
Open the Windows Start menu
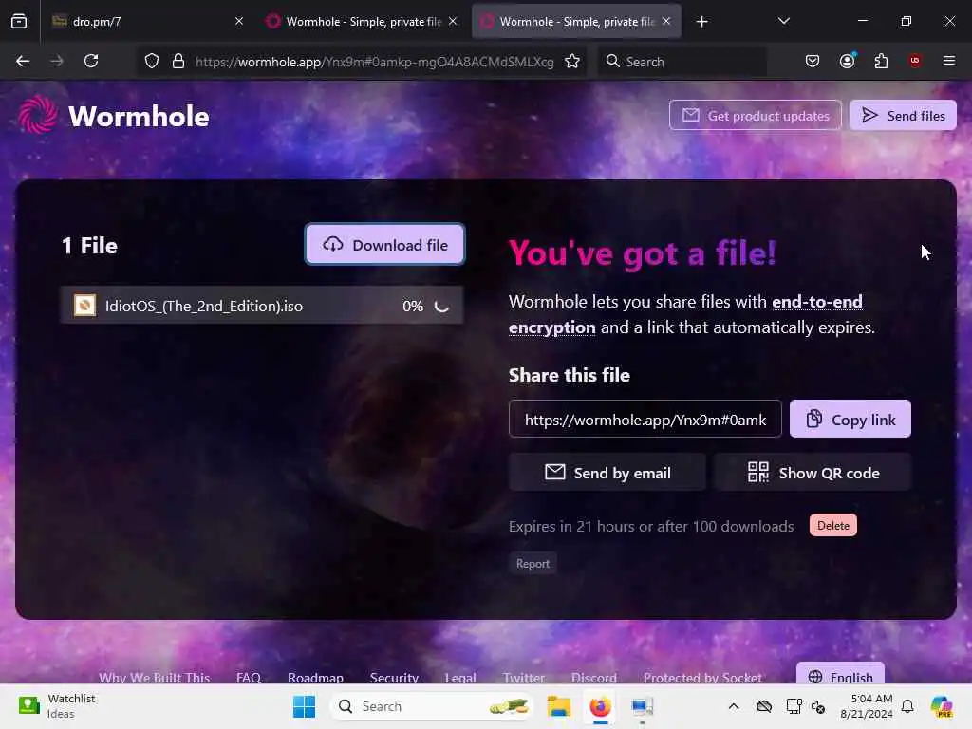coord(304,706)
